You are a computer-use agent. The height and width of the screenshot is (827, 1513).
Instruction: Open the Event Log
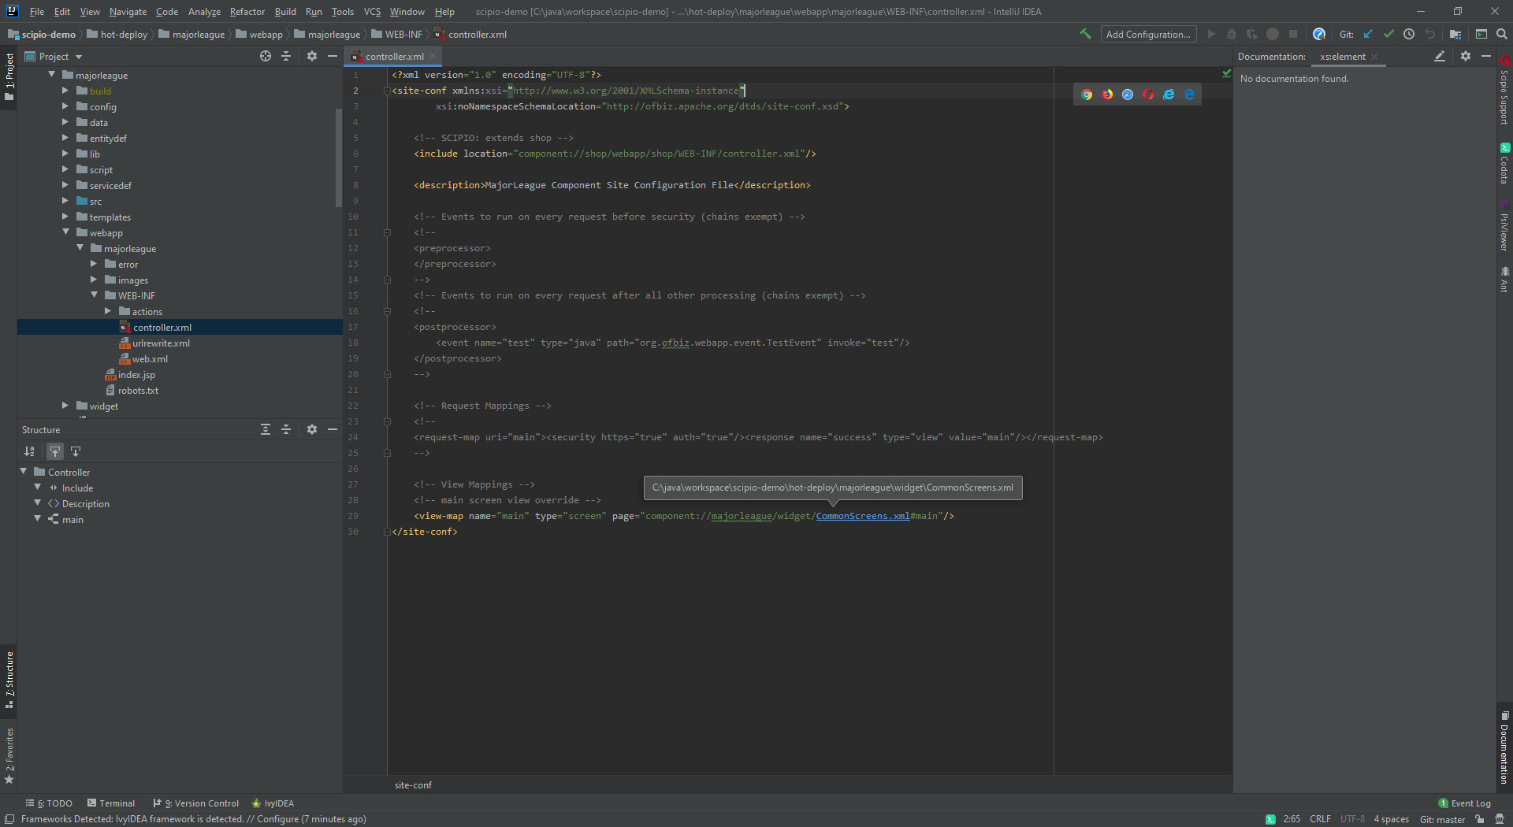coord(1465,803)
